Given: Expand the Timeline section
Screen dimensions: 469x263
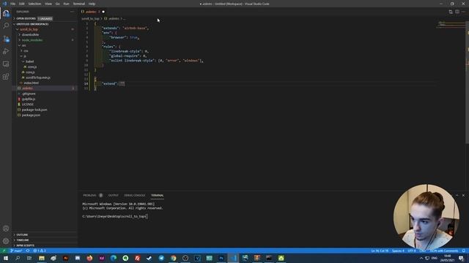Looking at the screenshot, I should [x=23, y=240].
